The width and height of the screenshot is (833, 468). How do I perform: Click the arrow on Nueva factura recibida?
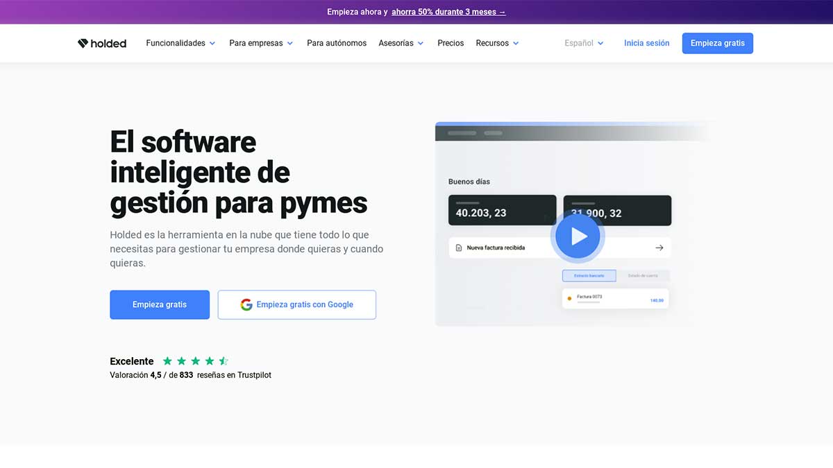point(659,248)
